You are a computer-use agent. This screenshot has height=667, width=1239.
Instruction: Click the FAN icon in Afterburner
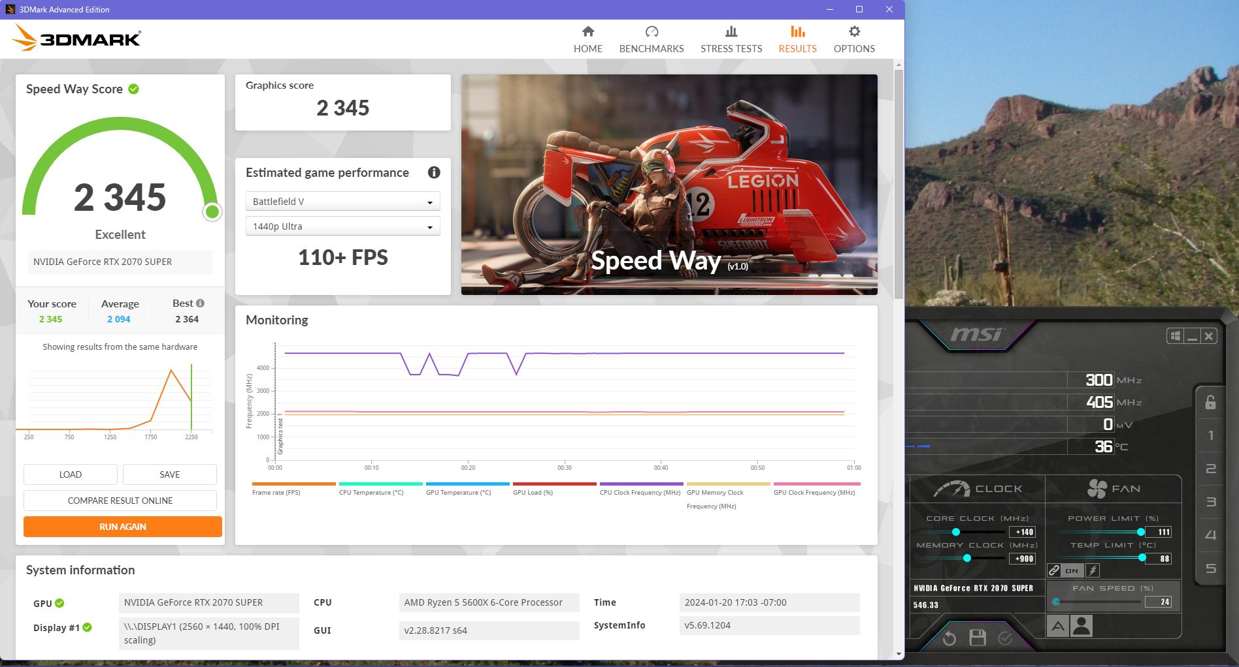[x=1097, y=488]
